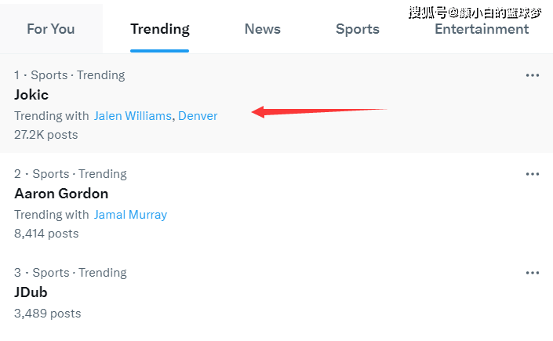Click the '2 · Sports · Trending' label
Screen dimensions: 553x341
pos(70,174)
